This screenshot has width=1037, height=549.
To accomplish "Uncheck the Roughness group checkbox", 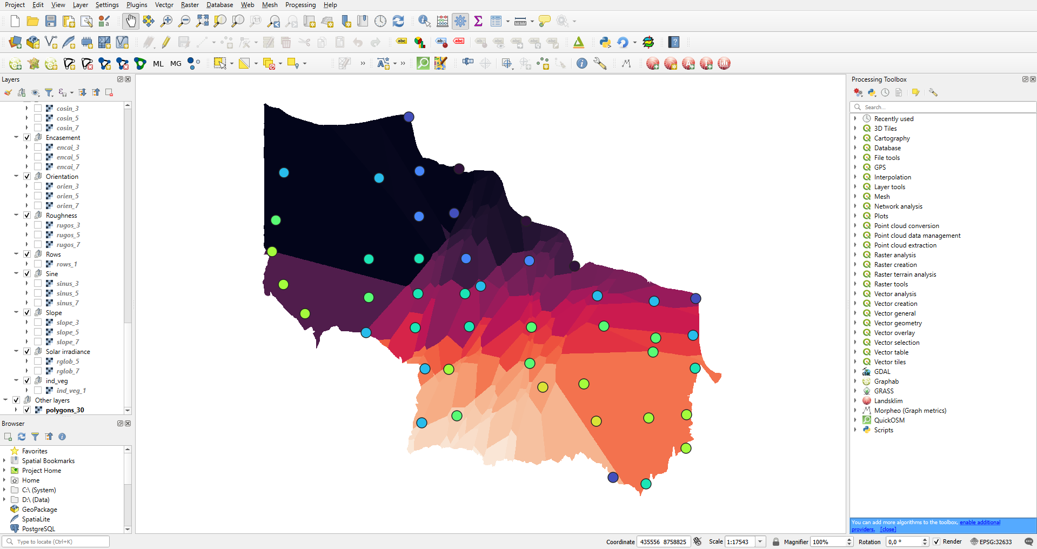I will point(27,216).
